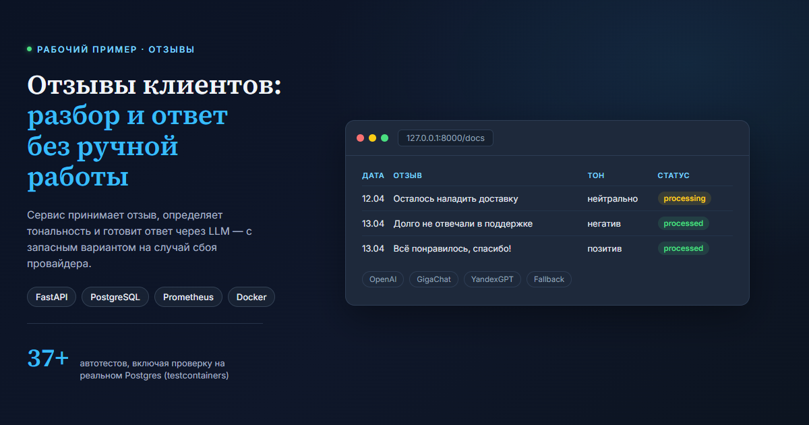Click the 'РАБОЧИЙ ПРИМЕР · ОТЗЫВЫ' label
The image size is (809, 425).
116,49
